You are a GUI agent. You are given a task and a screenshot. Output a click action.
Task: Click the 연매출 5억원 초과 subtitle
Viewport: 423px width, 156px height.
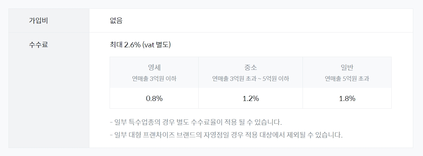pyautogui.click(x=347, y=79)
